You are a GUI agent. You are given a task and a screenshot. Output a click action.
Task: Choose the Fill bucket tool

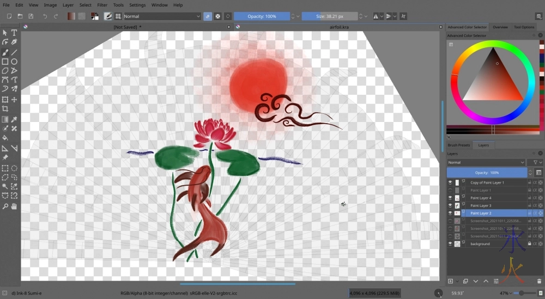click(x=5, y=138)
